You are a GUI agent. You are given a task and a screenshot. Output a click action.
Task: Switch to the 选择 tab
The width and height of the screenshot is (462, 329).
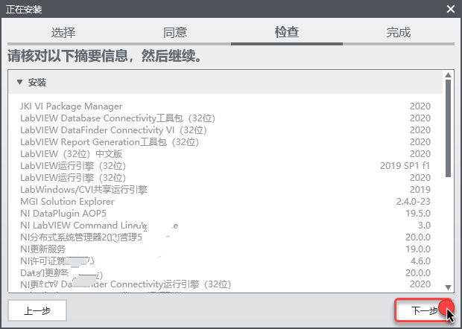pos(63,32)
